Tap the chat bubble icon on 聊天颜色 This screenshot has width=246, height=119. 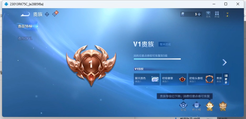[155, 79]
